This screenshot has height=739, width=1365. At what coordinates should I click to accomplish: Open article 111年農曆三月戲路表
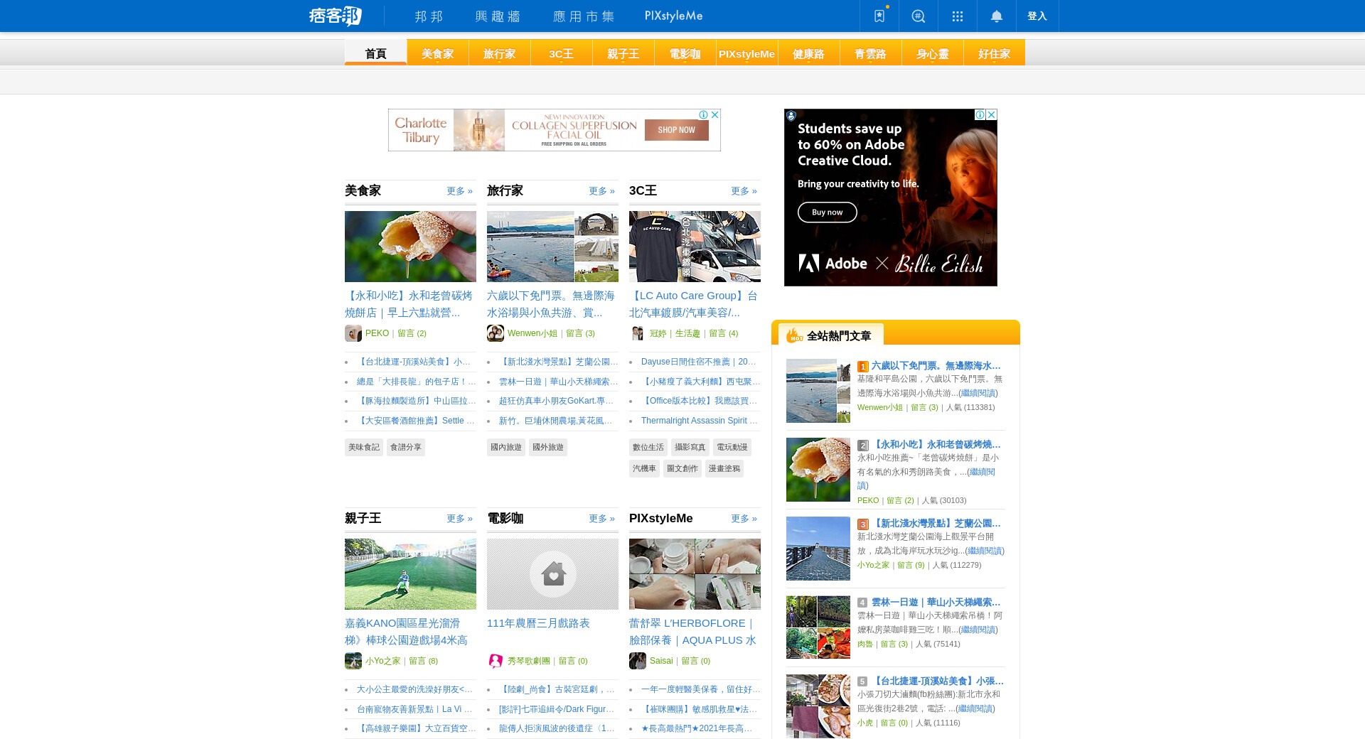pos(538,623)
